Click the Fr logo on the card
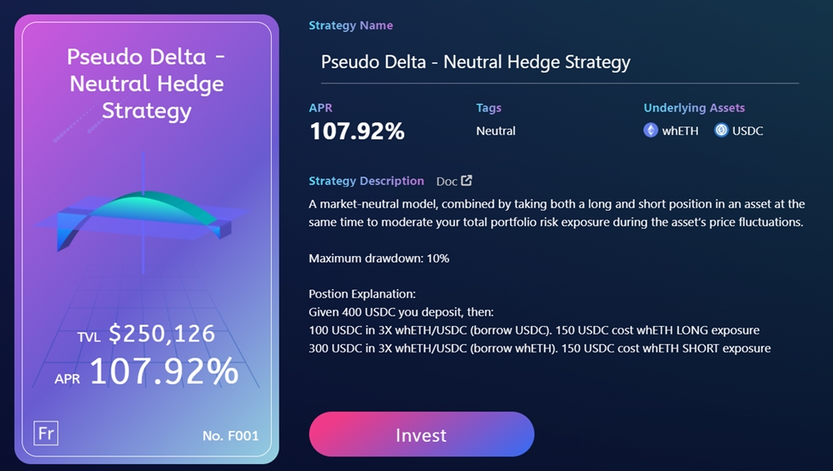 (x=46, y=433)
